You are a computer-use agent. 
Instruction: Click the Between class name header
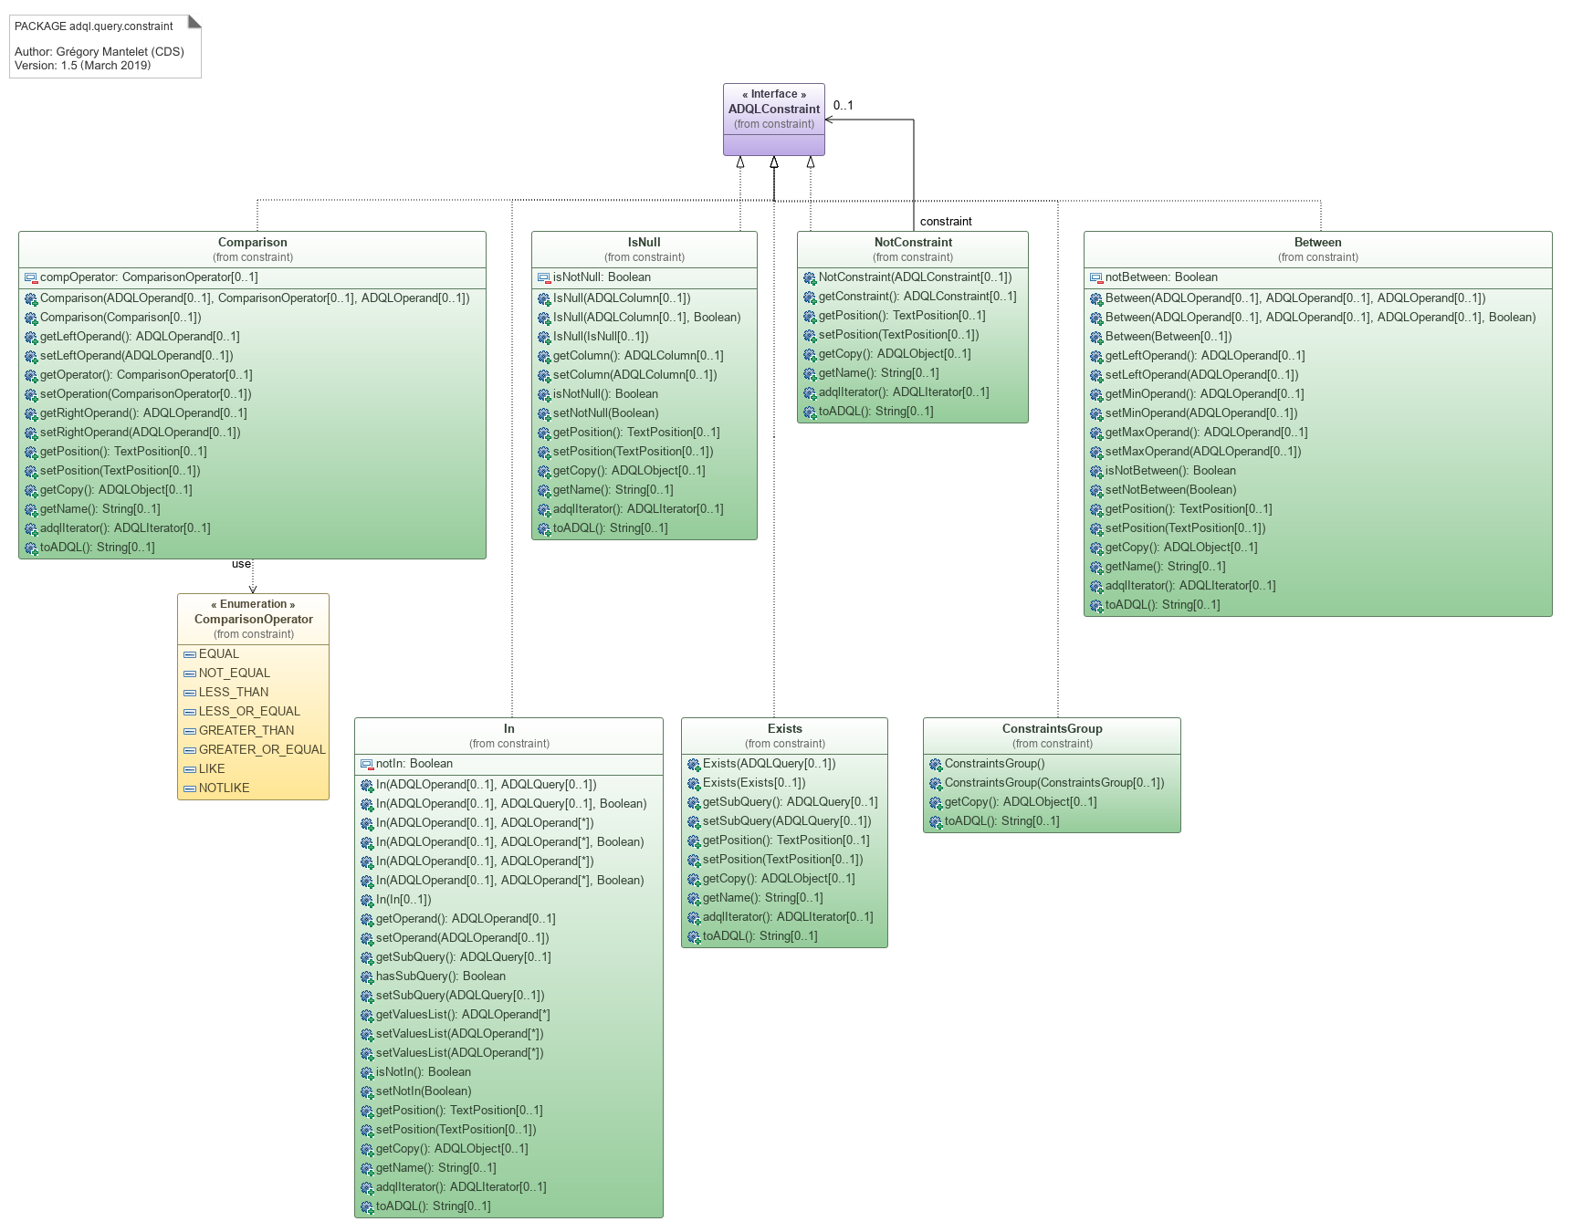coord(1317,243)
